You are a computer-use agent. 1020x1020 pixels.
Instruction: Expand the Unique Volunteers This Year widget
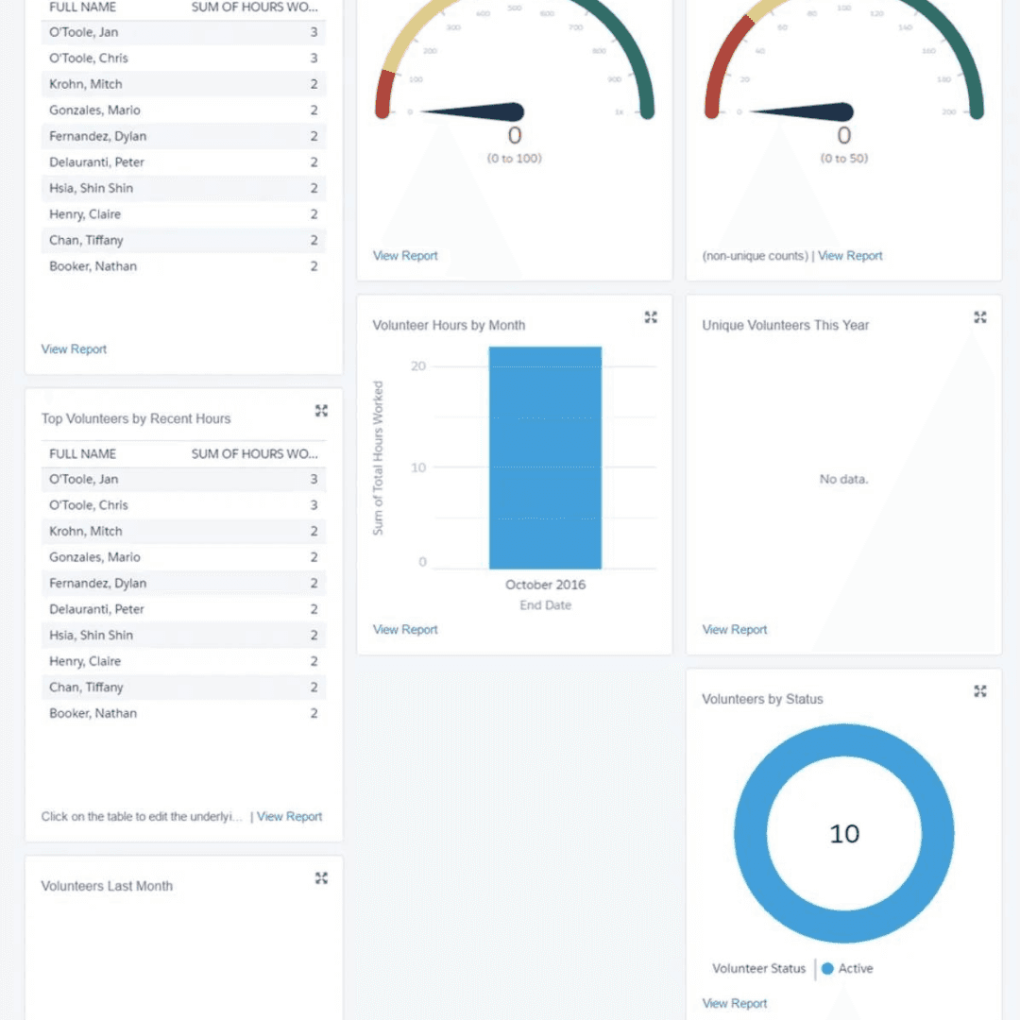979,316
